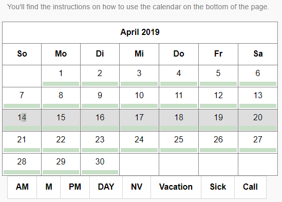This screenshot has height=202, width=282.
Task: Click the Fr weekday column header
Action: (218, 54)
